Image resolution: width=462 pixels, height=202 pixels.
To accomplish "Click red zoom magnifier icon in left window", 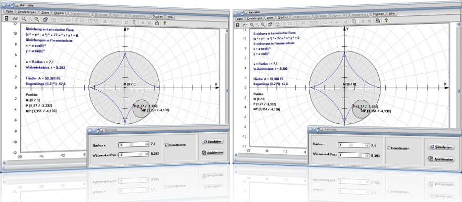I will click(x=36, y=19).
